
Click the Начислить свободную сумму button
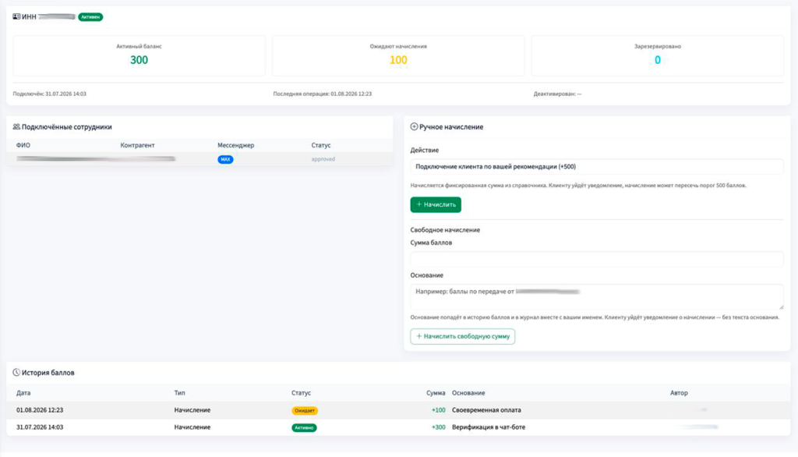click(x=463, y=336)
